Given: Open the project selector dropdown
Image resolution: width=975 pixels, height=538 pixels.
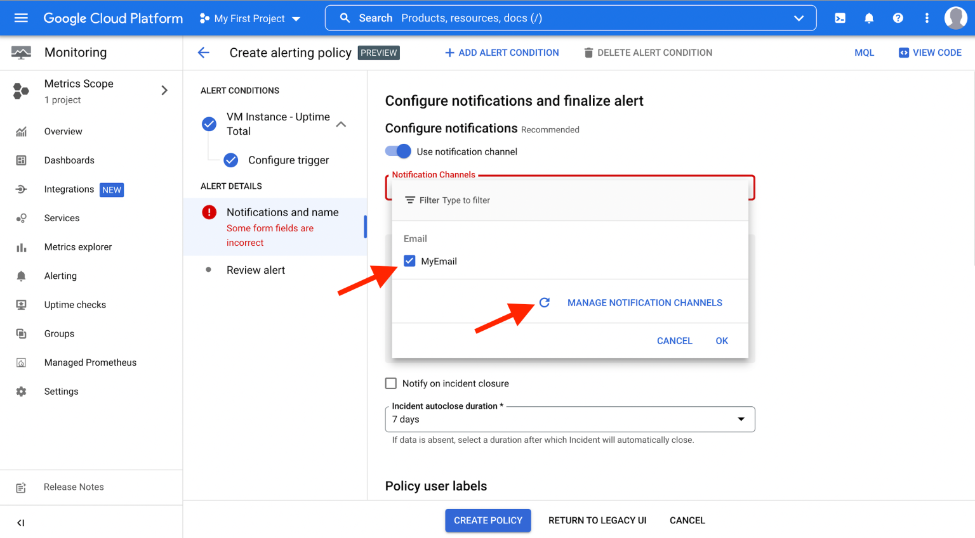Looking at the screenshot, I should pyautogui.click(x=249, y=18).
